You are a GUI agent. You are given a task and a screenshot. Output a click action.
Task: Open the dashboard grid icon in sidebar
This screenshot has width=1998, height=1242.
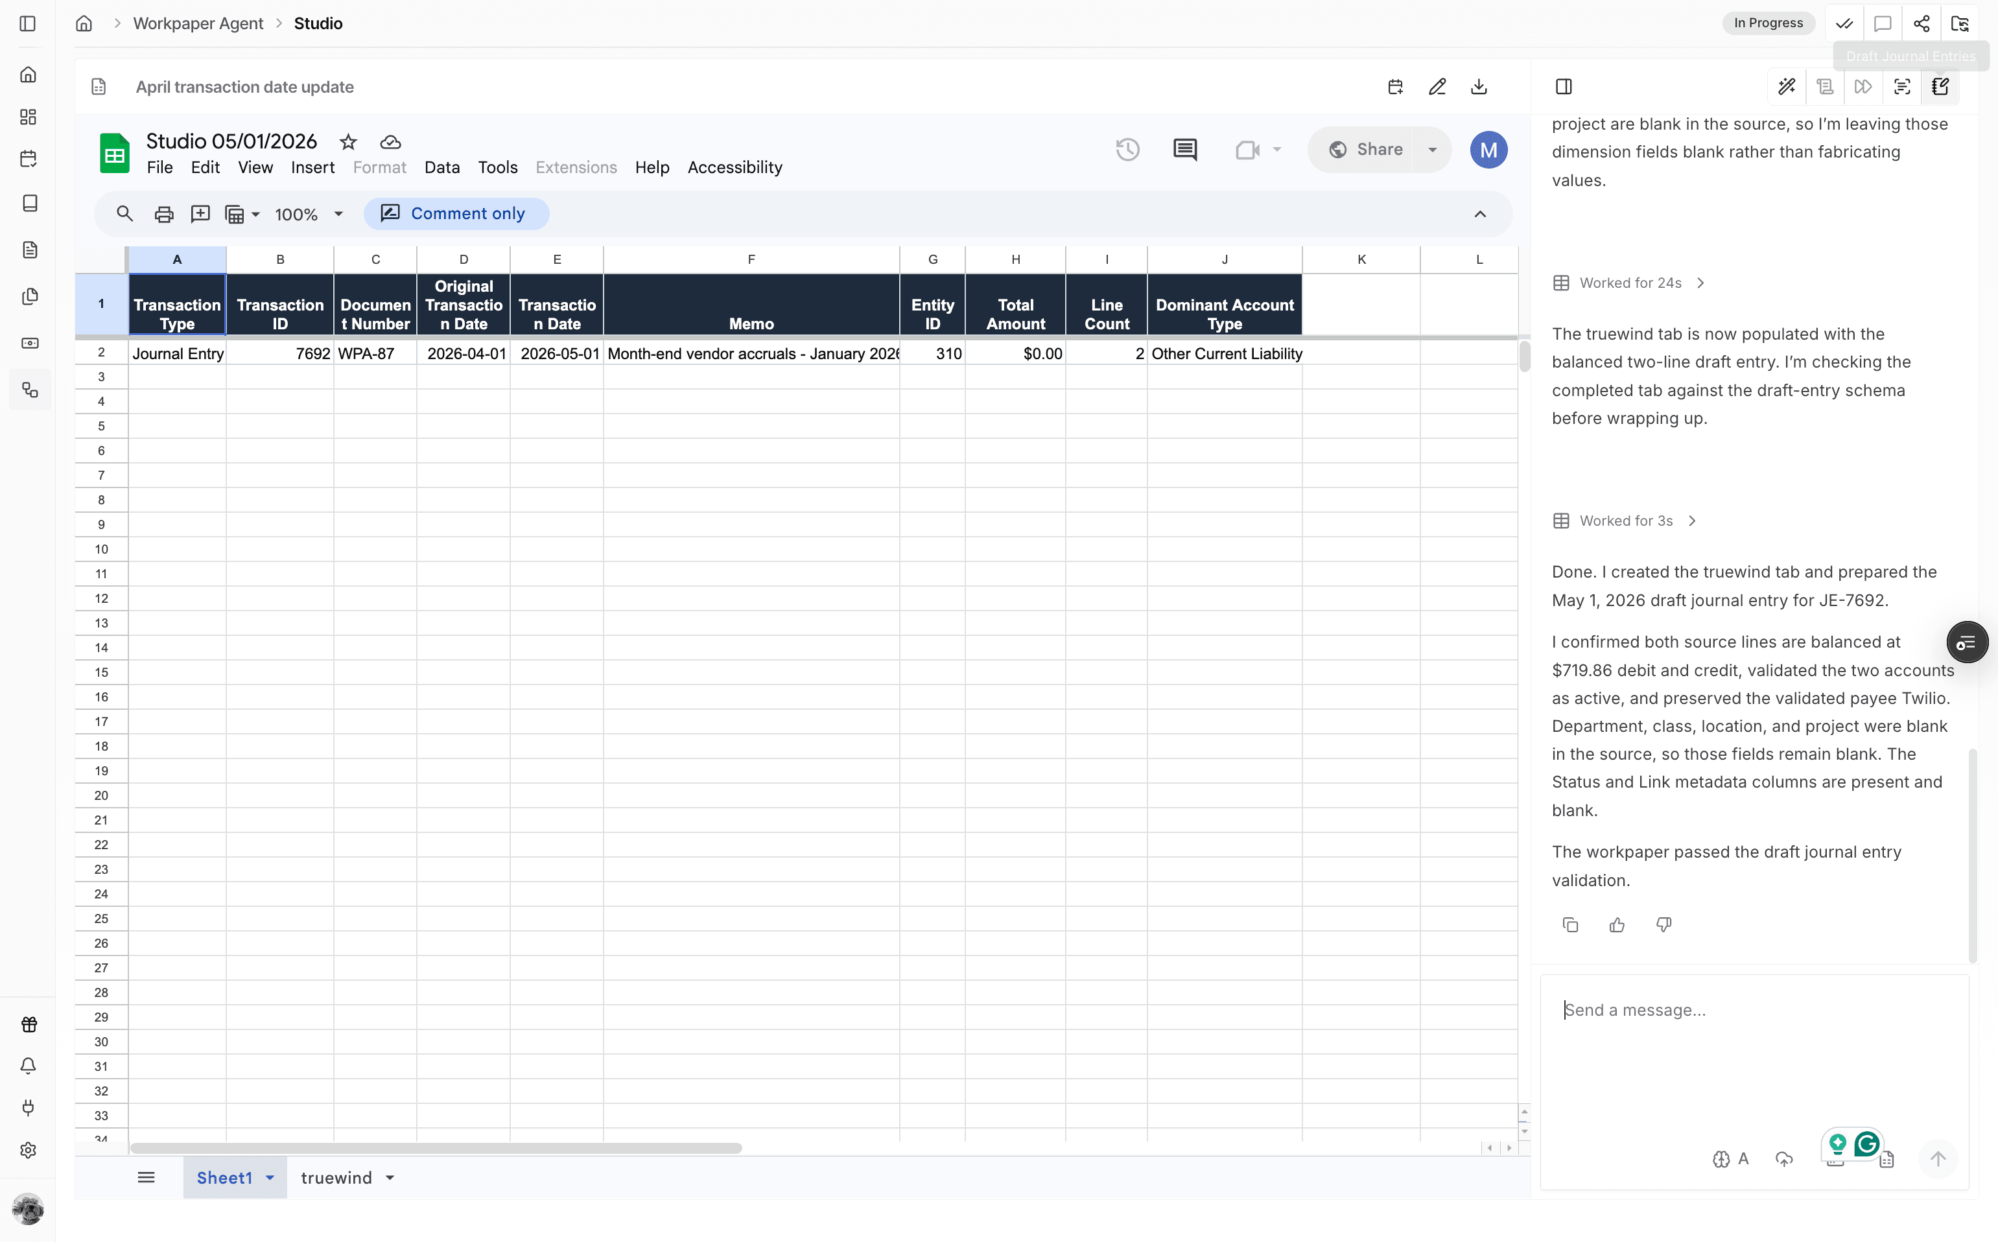tap(29, 117)
